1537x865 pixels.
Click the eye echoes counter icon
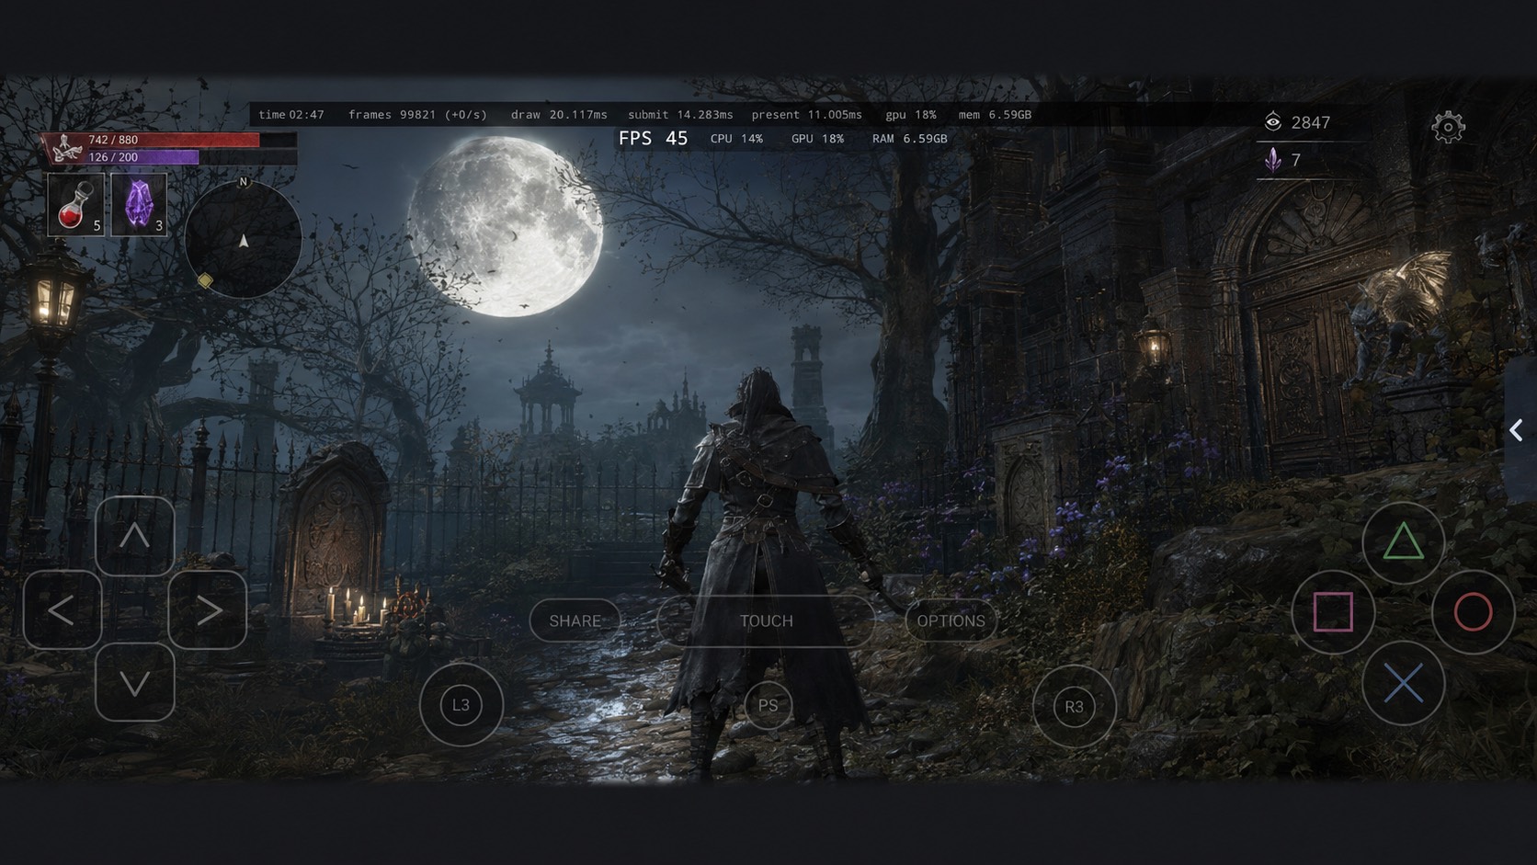[x=1273, y=122]
